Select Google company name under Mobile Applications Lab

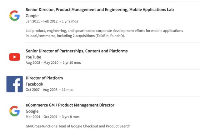(x=32, y=16)
